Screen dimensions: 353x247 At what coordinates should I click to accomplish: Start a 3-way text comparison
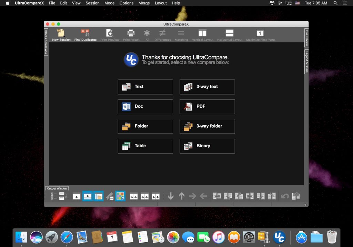pos(207,87)
